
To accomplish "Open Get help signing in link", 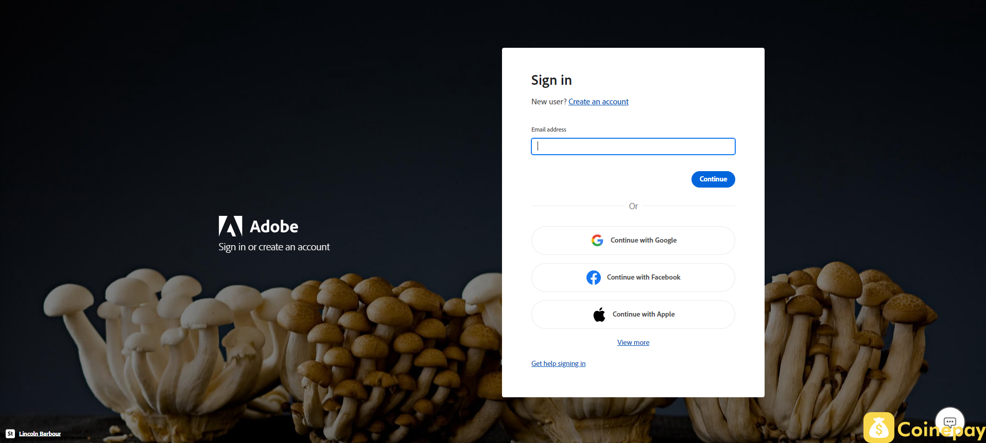I will [559, 364].
